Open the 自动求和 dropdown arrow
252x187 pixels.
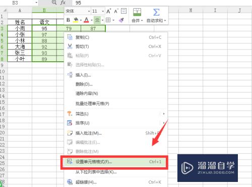click(x=165, y=21)
